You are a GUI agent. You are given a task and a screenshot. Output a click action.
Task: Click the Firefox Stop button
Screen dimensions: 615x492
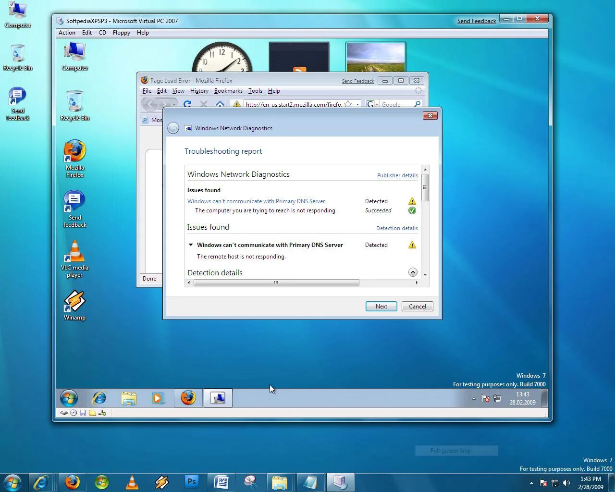click(x=204, y=104)
